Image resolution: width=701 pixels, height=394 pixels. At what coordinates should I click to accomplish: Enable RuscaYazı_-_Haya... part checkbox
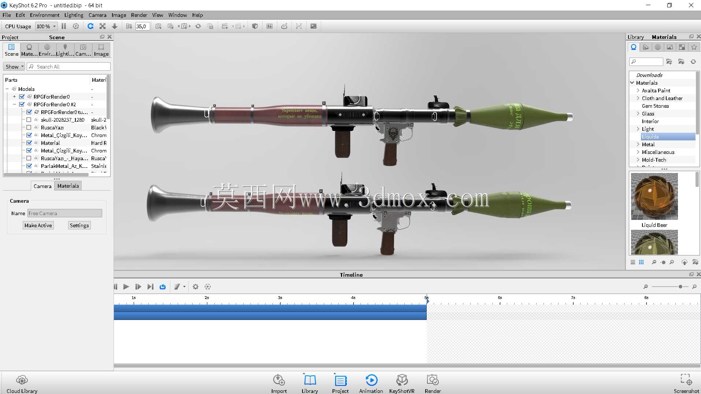[29, 158]
